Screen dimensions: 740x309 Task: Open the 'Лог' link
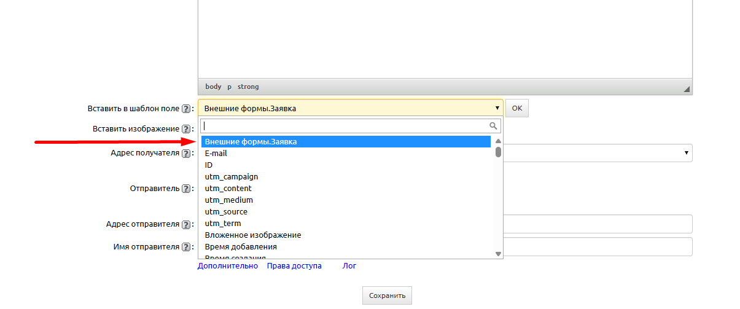pos(349,266)
